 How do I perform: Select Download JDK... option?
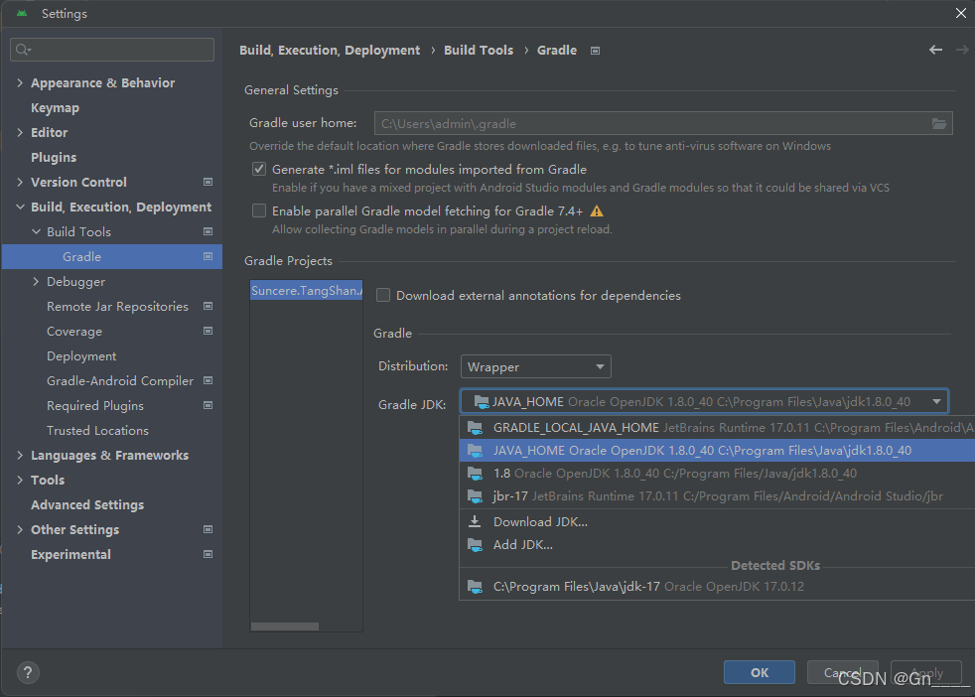tap(717, 521)
